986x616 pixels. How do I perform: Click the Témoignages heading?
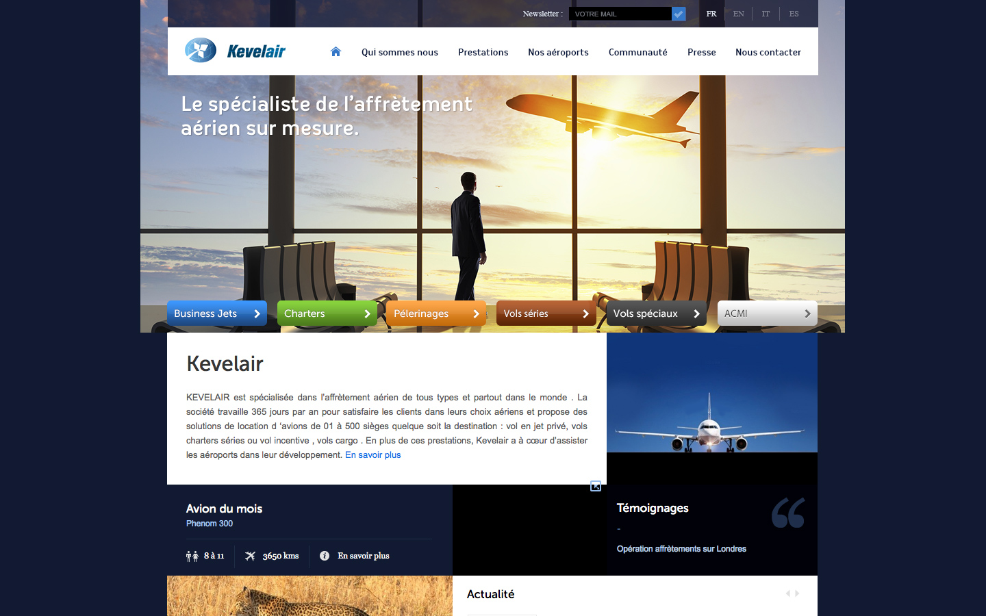pyautogui.click(x=653, y=508)
